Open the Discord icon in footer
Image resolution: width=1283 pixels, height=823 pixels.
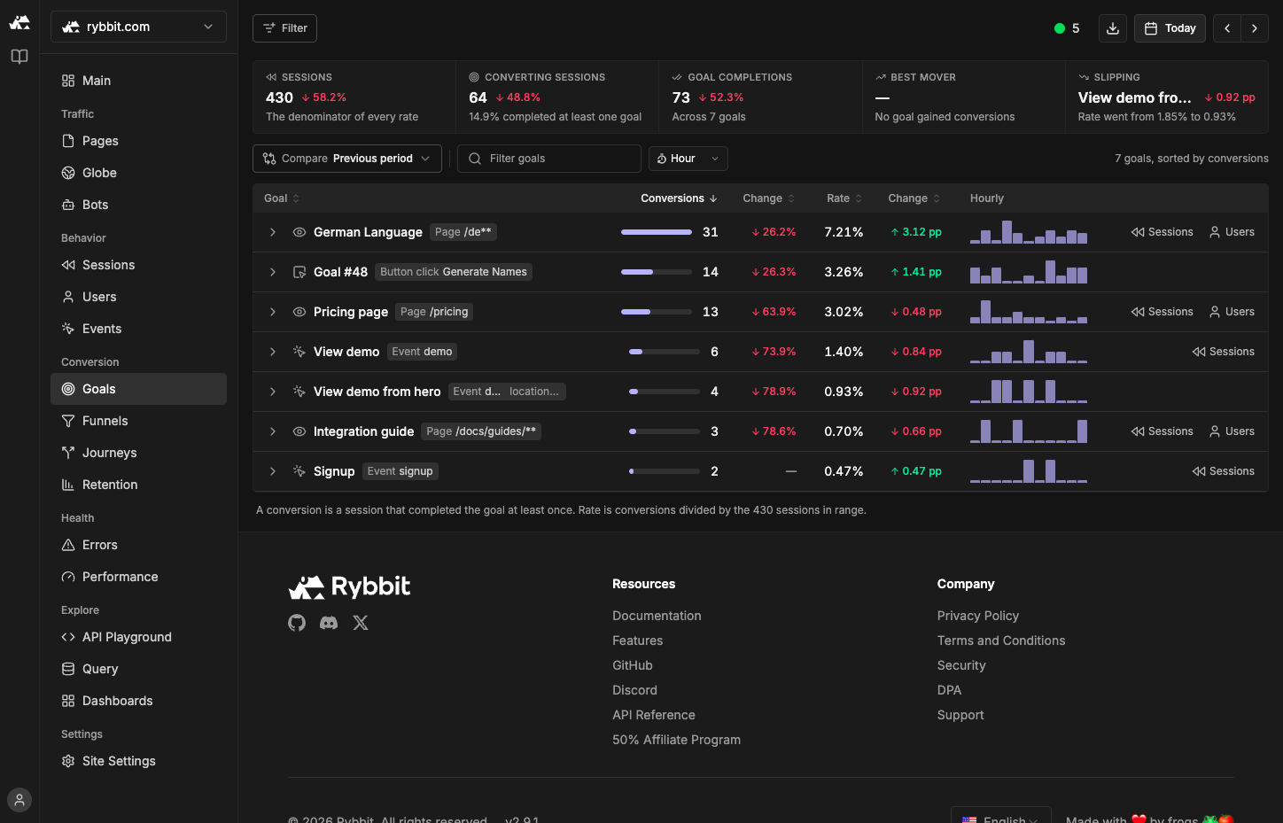point(329,623)
